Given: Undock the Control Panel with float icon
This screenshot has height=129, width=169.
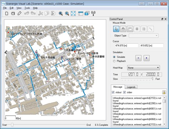Looking at the screenshot, I should coord(162,19).
